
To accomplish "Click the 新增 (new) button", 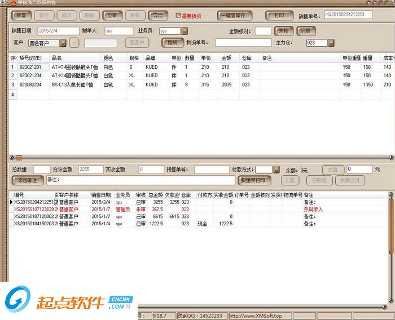I will click(21, 16).
